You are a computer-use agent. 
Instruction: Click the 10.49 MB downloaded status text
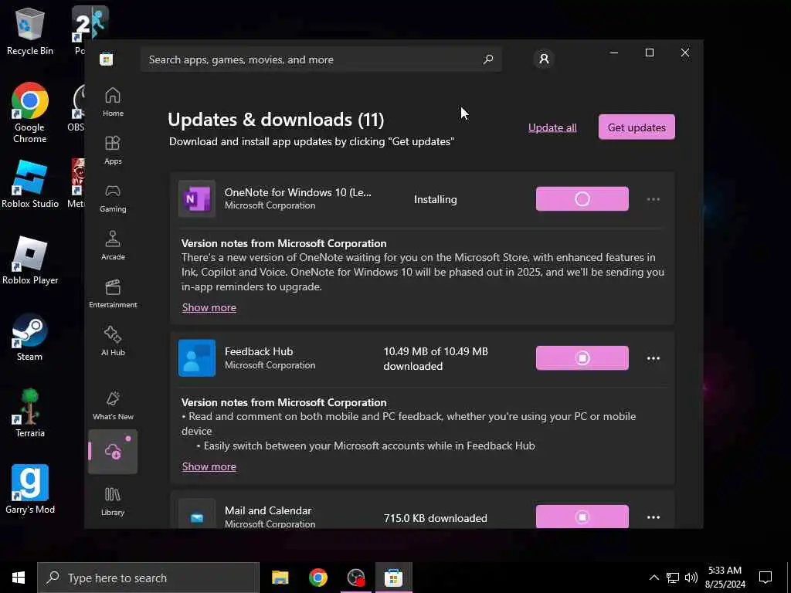click(x=436, y=358)
